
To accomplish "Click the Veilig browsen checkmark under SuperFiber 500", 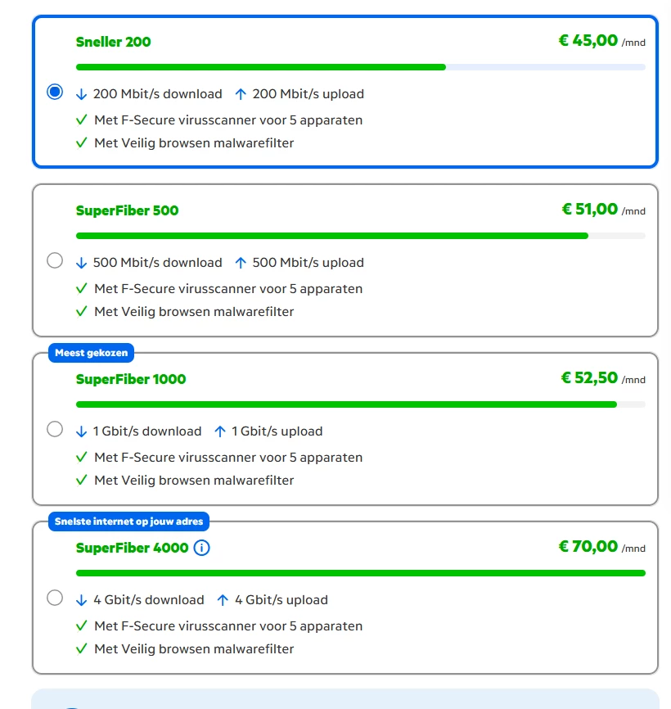I will coord(81,312).
